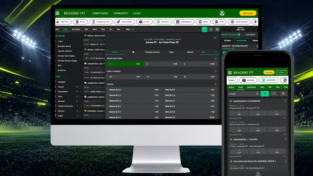
Task: Expand the Mais dropdown in match popup tabs
Action: click(209, 52)
